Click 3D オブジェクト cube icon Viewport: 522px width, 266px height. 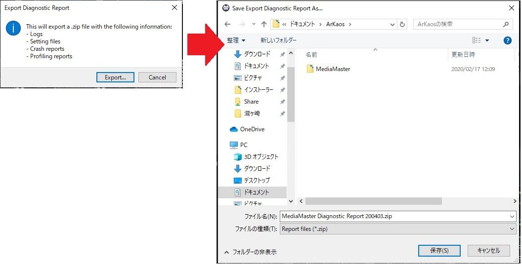click(237, 156)
